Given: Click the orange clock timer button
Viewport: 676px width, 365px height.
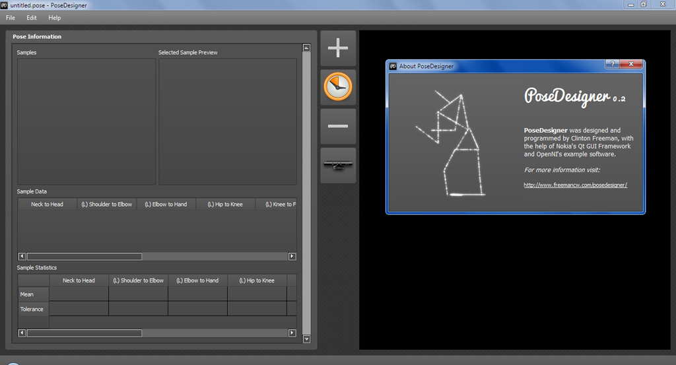Looking at the screenshot, I should [338, 87].
